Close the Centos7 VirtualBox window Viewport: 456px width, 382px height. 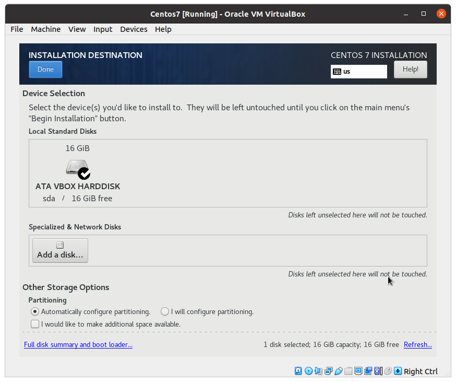[441, 14]
